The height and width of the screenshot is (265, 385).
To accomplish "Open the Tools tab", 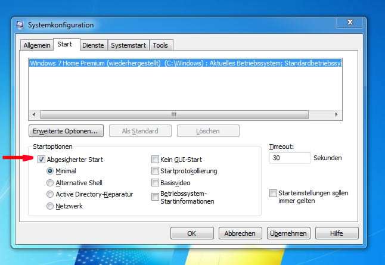I will [161, 45].
